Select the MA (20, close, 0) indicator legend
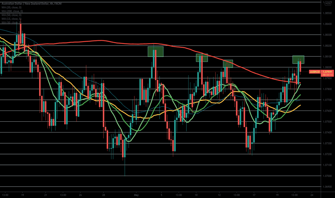The height and width of the screenshot is (198, 335). [12, 8]
